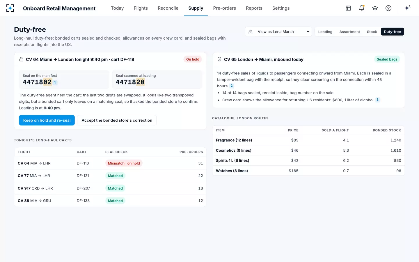
Task: Select the Duty-free sub-tab
Action: [392, 32]
